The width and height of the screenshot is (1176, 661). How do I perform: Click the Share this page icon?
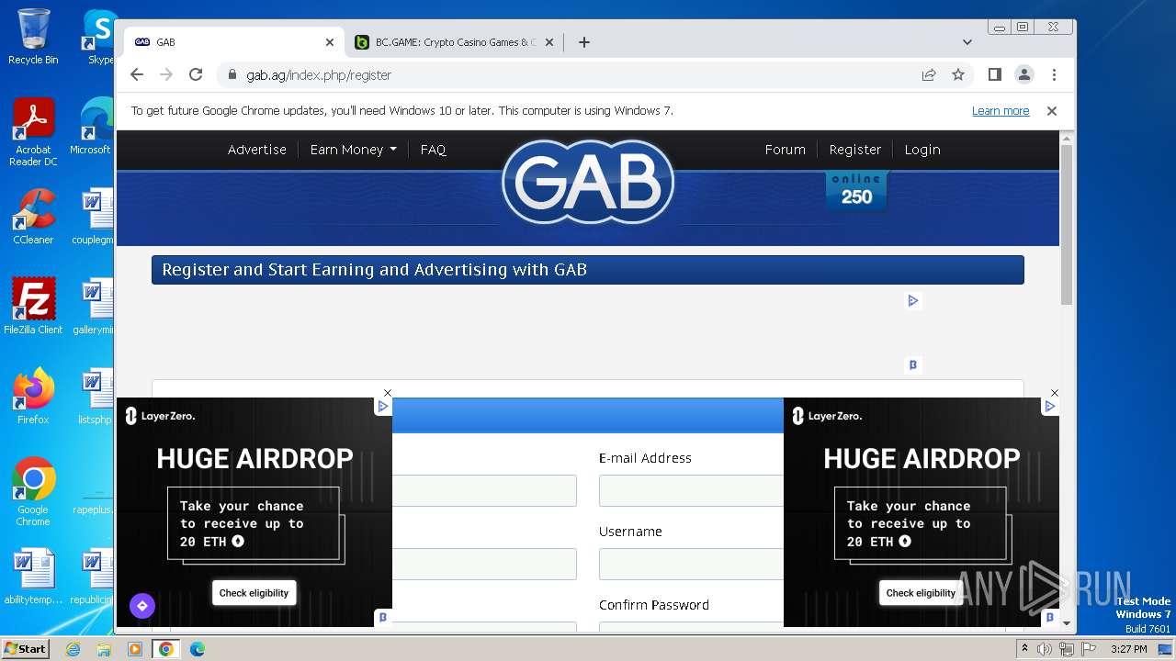[x=929, y=74]
